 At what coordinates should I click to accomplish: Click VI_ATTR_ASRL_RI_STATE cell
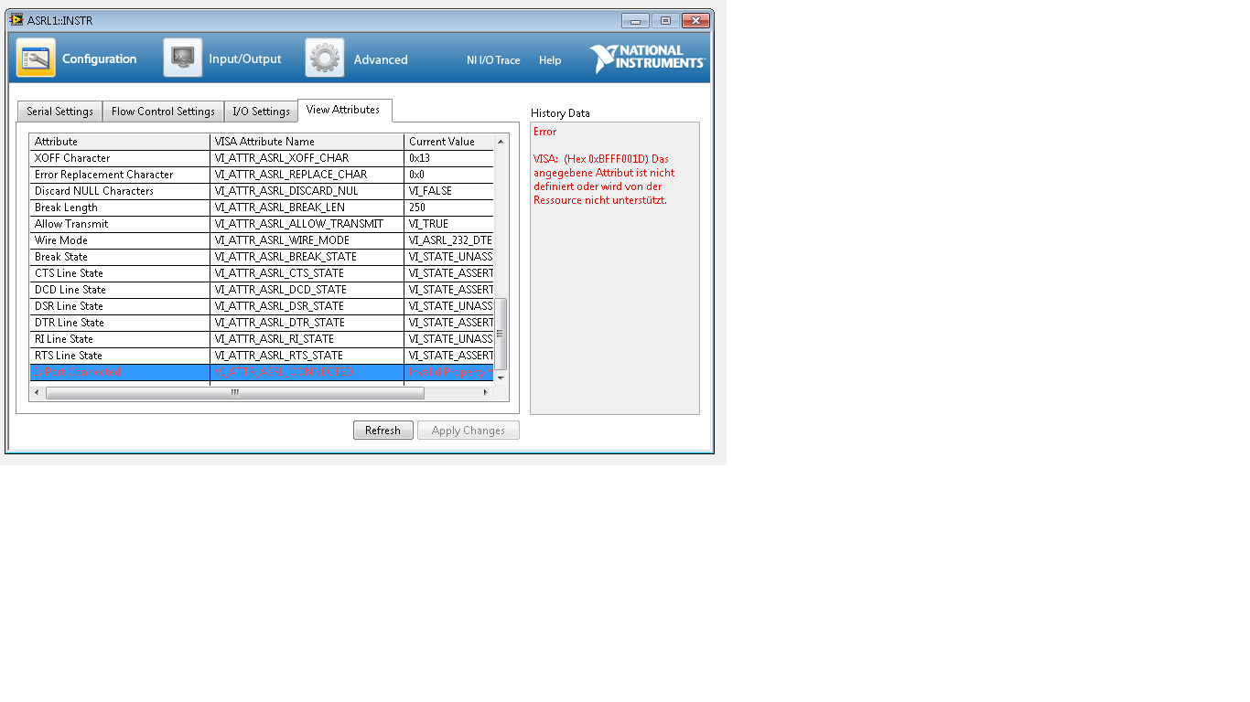point(307,339)
